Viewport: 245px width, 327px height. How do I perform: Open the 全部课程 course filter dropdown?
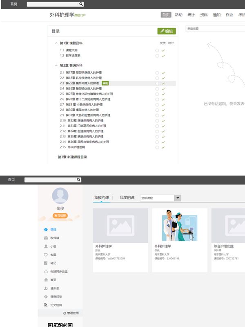177,198
